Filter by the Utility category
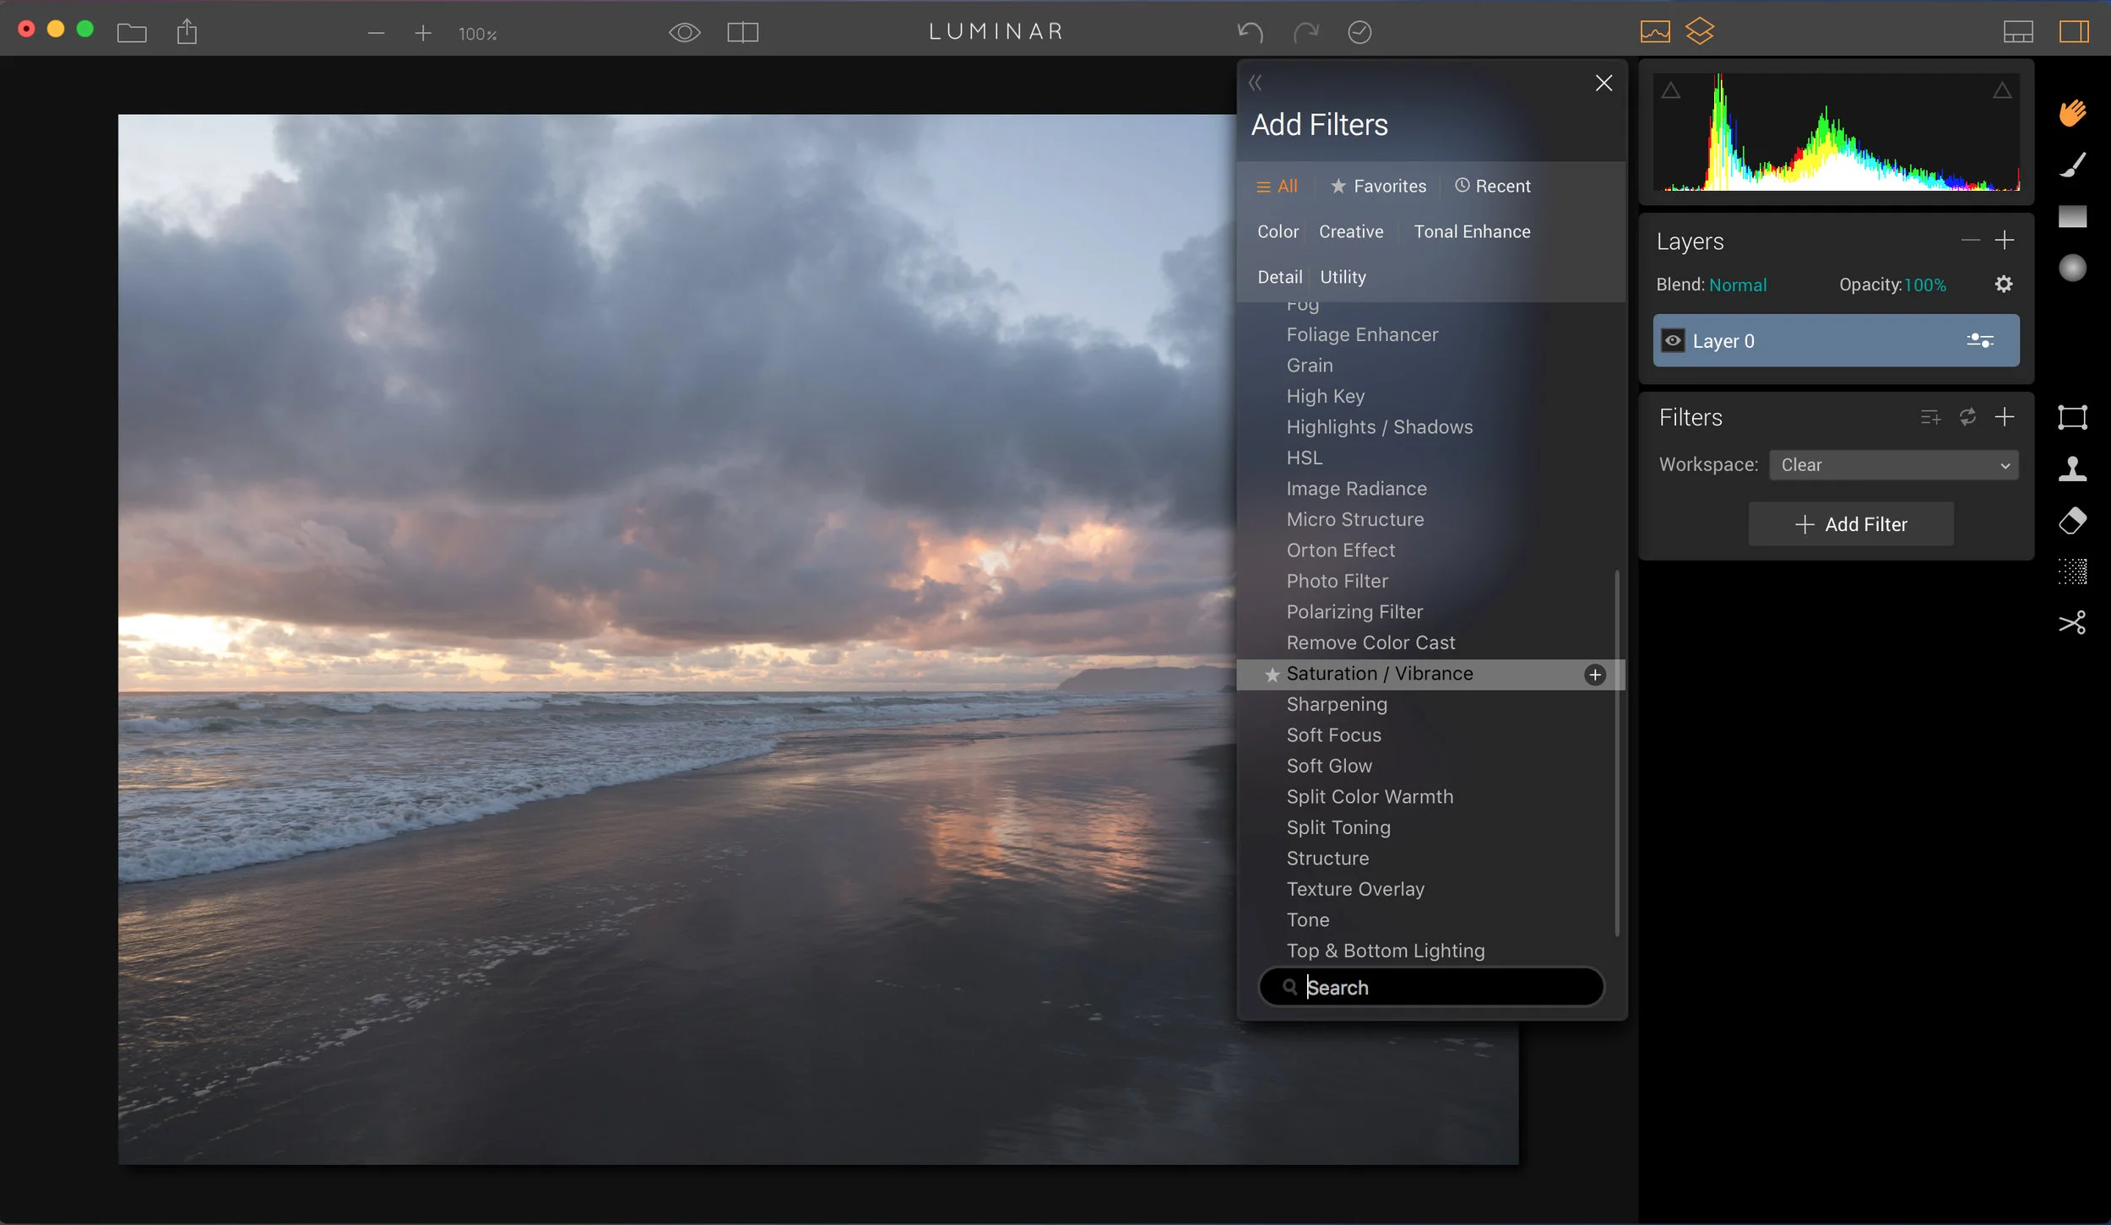This screenshot has width=2111, height=1225. 1343,277
